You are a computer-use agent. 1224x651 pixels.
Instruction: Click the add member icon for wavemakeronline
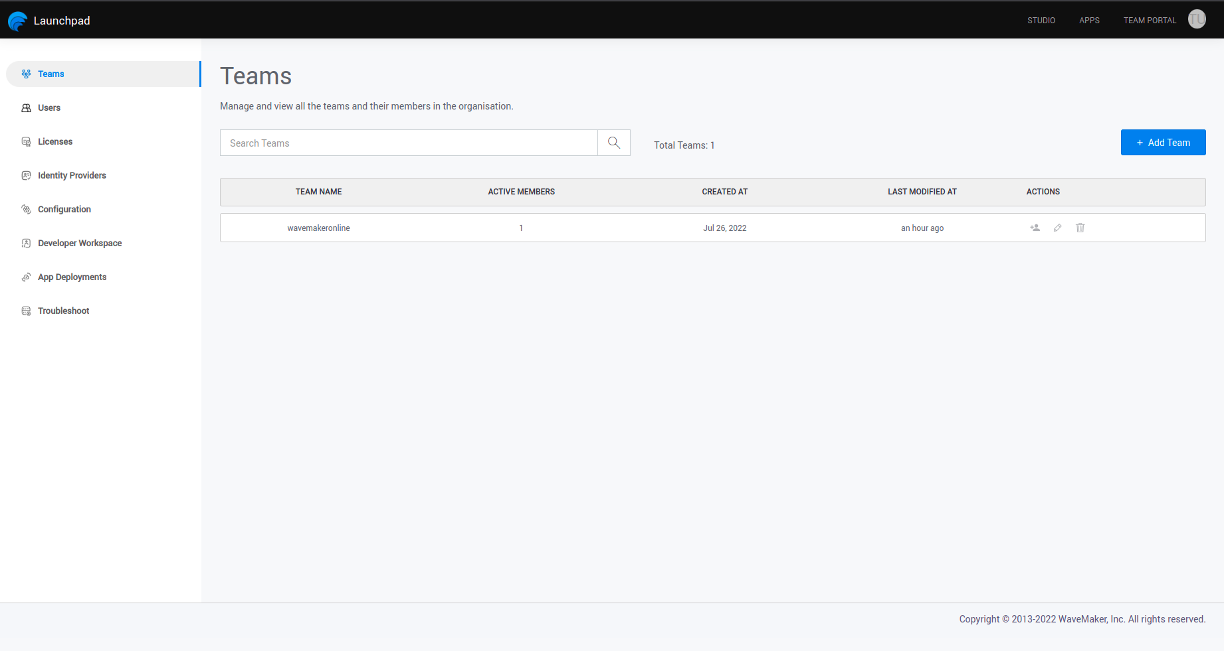[x=1035, y=228]
